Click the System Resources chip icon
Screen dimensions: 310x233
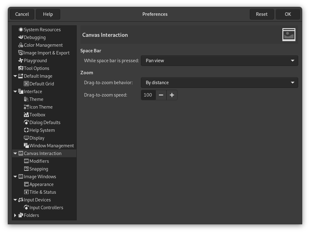click(x=21, y=29)
